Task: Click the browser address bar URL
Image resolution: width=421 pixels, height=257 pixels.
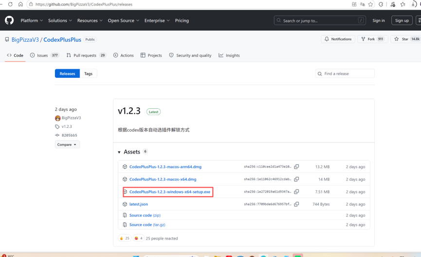Action: 84,4
